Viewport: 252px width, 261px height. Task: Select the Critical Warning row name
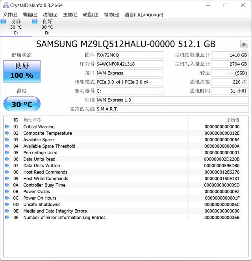click(39, 127)
